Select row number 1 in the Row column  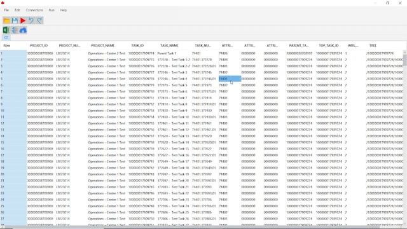[13, 53]
